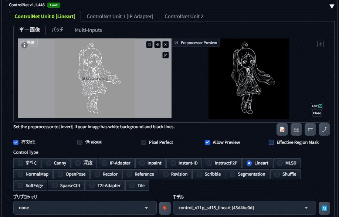Viewport: 339px width, 217px height.
Task: Click the green 1 unit badge
Action: (54, 5)
